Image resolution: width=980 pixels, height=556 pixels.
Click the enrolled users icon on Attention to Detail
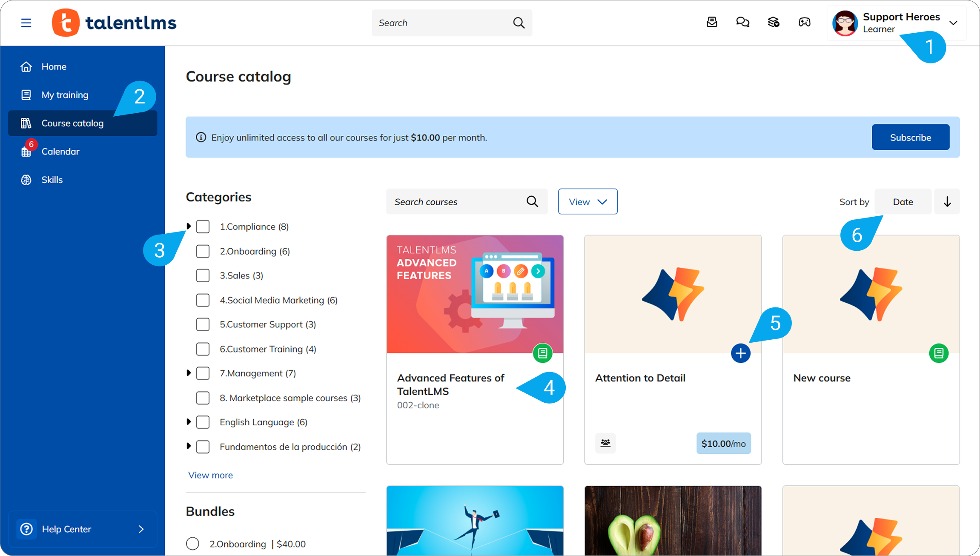(605, 443)
